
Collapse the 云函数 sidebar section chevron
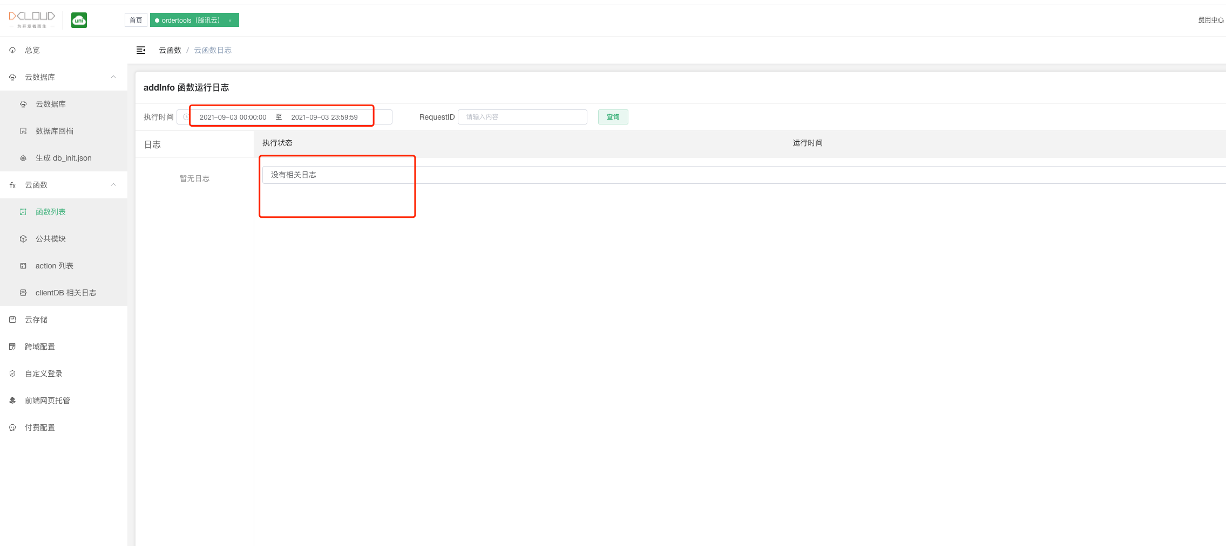(113, 185)
